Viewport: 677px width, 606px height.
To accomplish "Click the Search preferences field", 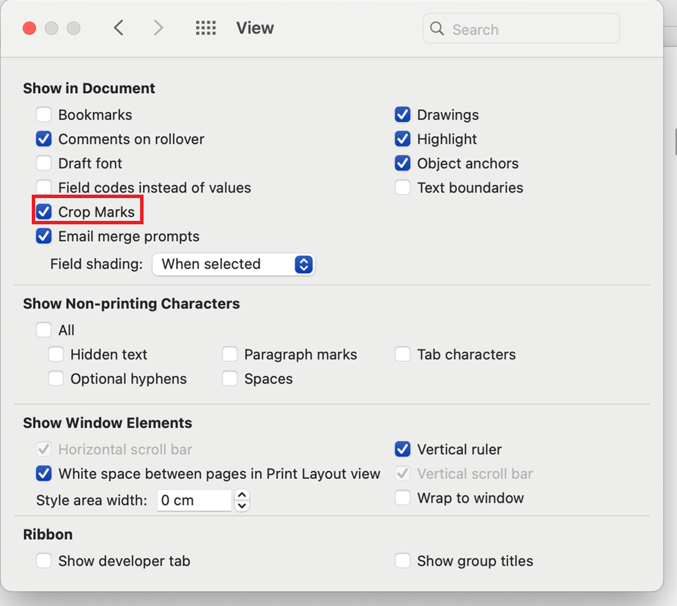I will pyautogui.click(x=521, y=28).
